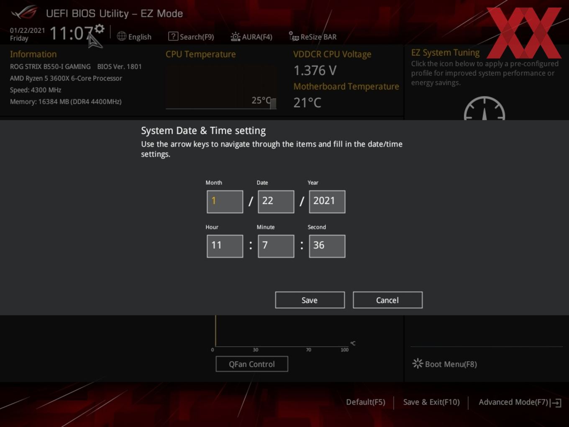This screenshot has width=569, height=427.
Task: Click the 11:07 clock display
Action: [x=72, y=33]
